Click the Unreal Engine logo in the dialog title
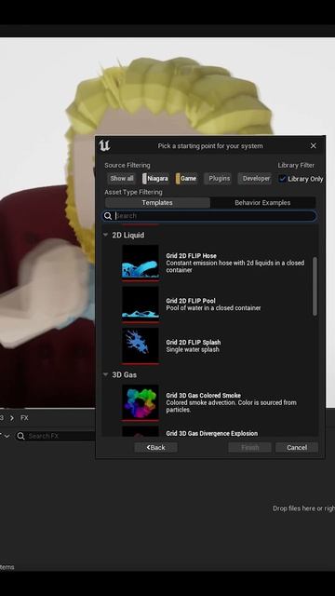This screenshot has height=596, width=335. pyautogui.click(x=104, y=145)
